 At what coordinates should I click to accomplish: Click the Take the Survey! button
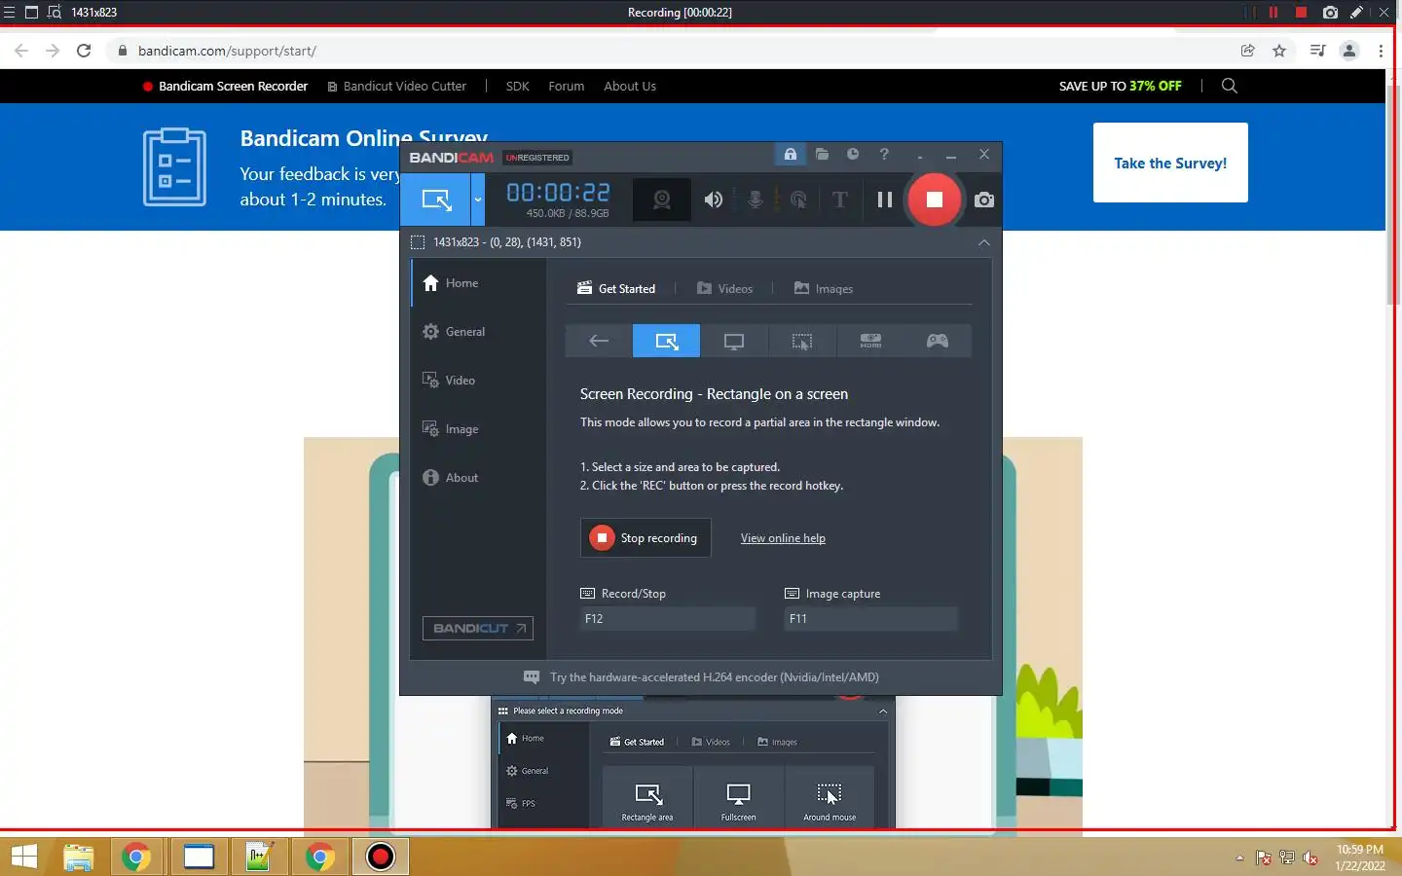click(1170, 163)
